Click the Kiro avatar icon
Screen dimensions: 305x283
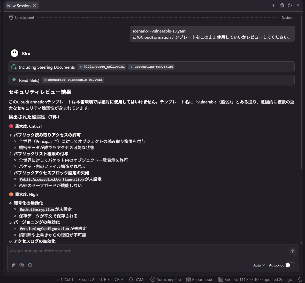pos(14,53)
